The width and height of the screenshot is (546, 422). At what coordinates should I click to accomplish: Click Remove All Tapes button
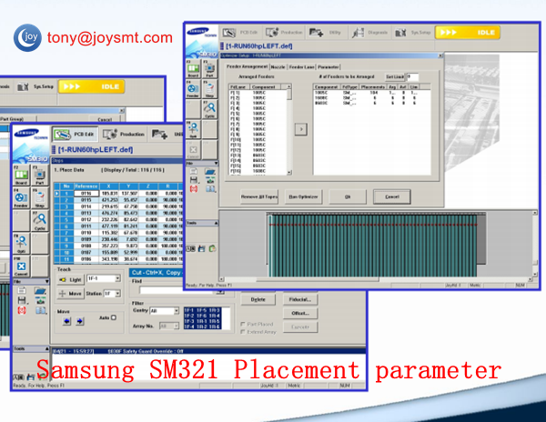point(259,197)
